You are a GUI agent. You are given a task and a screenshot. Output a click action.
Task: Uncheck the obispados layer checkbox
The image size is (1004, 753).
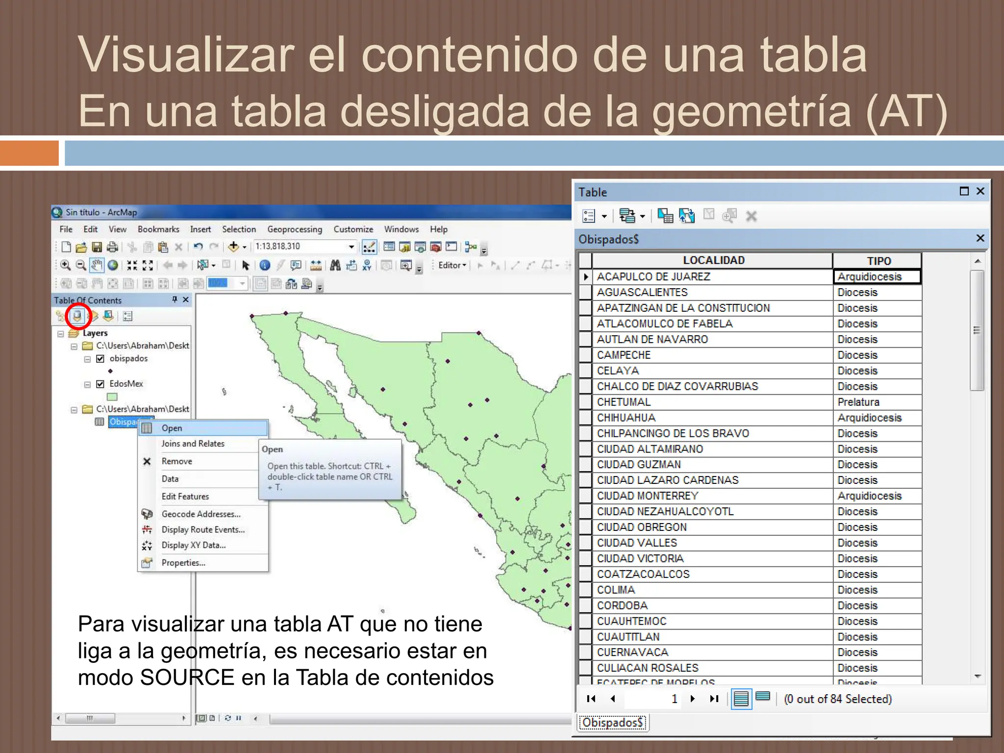(x=100, y=359)
